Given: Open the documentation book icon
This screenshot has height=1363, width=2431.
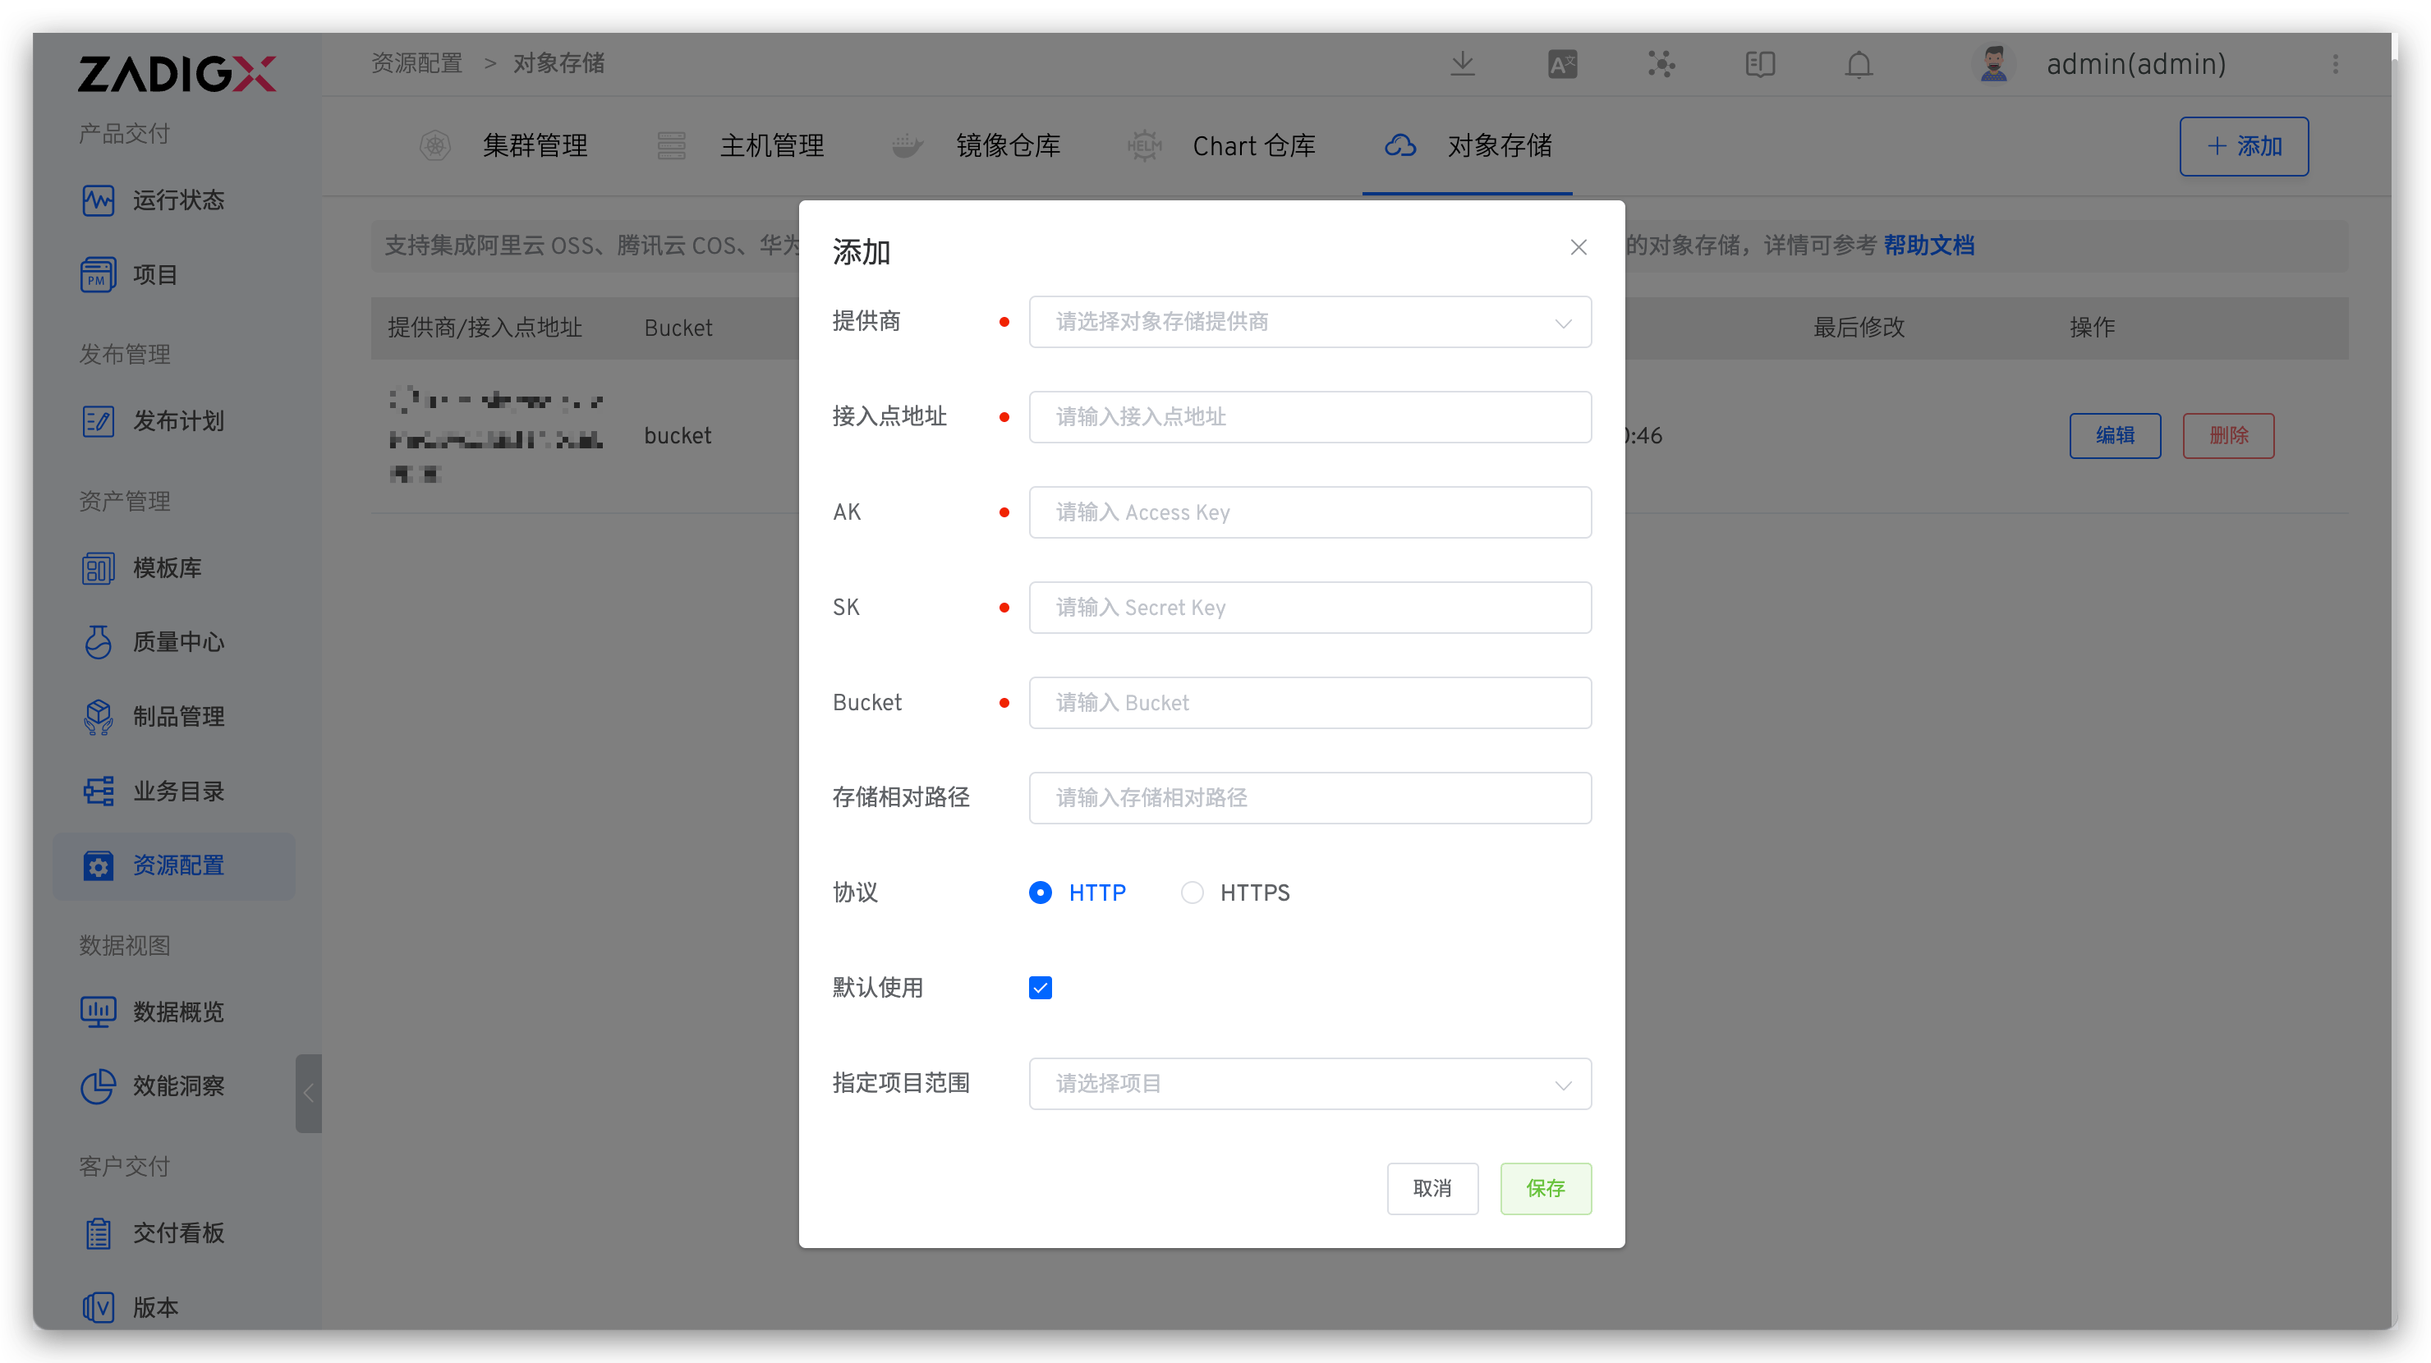Looking at the screenshot, I should (x=1759, y=64).
